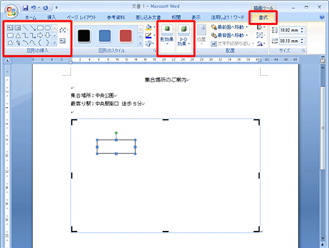Open the Review (校閲) tab
The image size is (329, 248).
click(x=176, y=18)
